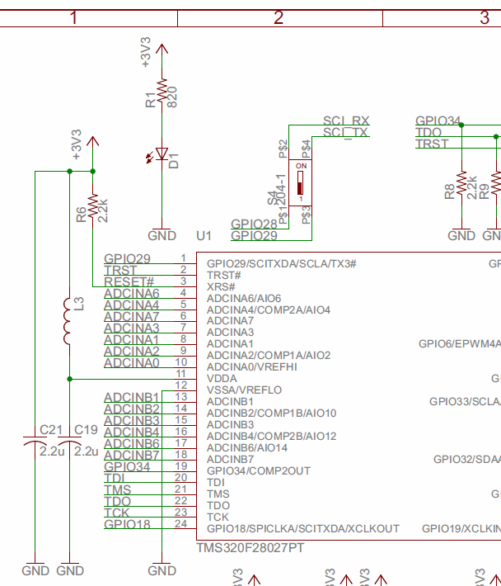Click pin name 'VSSA/VREFLO'
Screen dimensions: 501x586
click(x=245, y=390)
